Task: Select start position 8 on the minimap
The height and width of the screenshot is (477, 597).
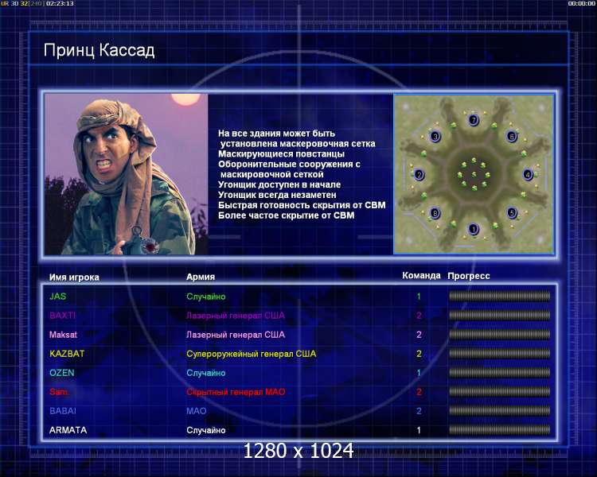Action: point(435,213)
